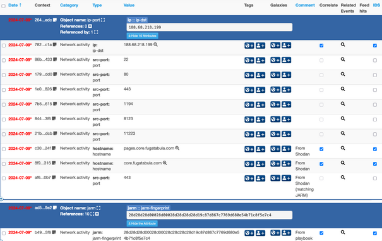Copy UUID icon beside 264...edc context
The image size is (382, 241).
[55, 20]
